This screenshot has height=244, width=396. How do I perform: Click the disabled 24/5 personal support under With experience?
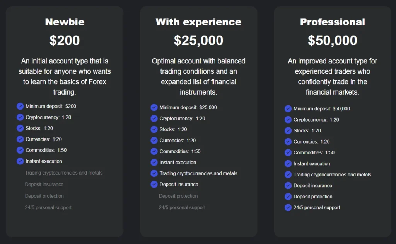182,207
